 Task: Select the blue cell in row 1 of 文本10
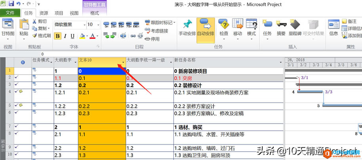click(102, 71)
